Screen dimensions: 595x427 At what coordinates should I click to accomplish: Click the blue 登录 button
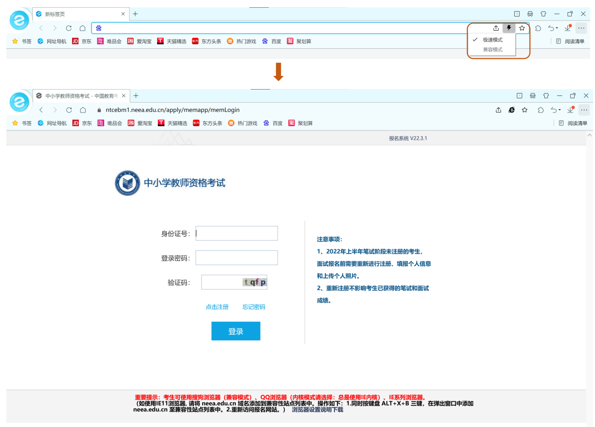tap(236, 331)
